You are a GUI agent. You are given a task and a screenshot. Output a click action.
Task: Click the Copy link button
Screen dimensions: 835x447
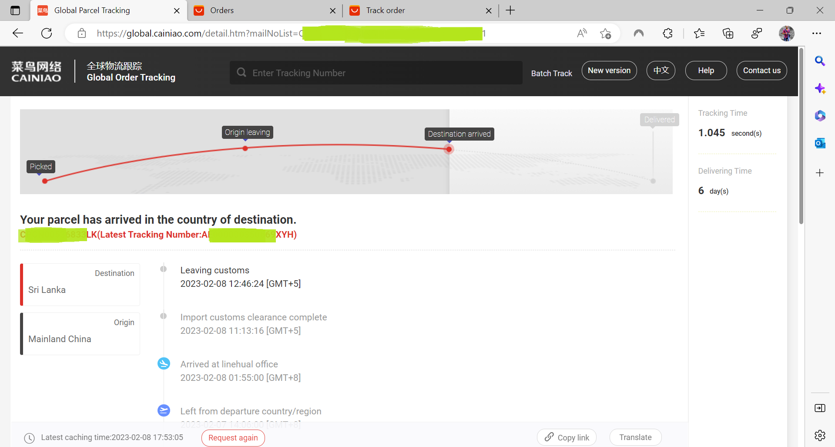(x=567, y=437)
